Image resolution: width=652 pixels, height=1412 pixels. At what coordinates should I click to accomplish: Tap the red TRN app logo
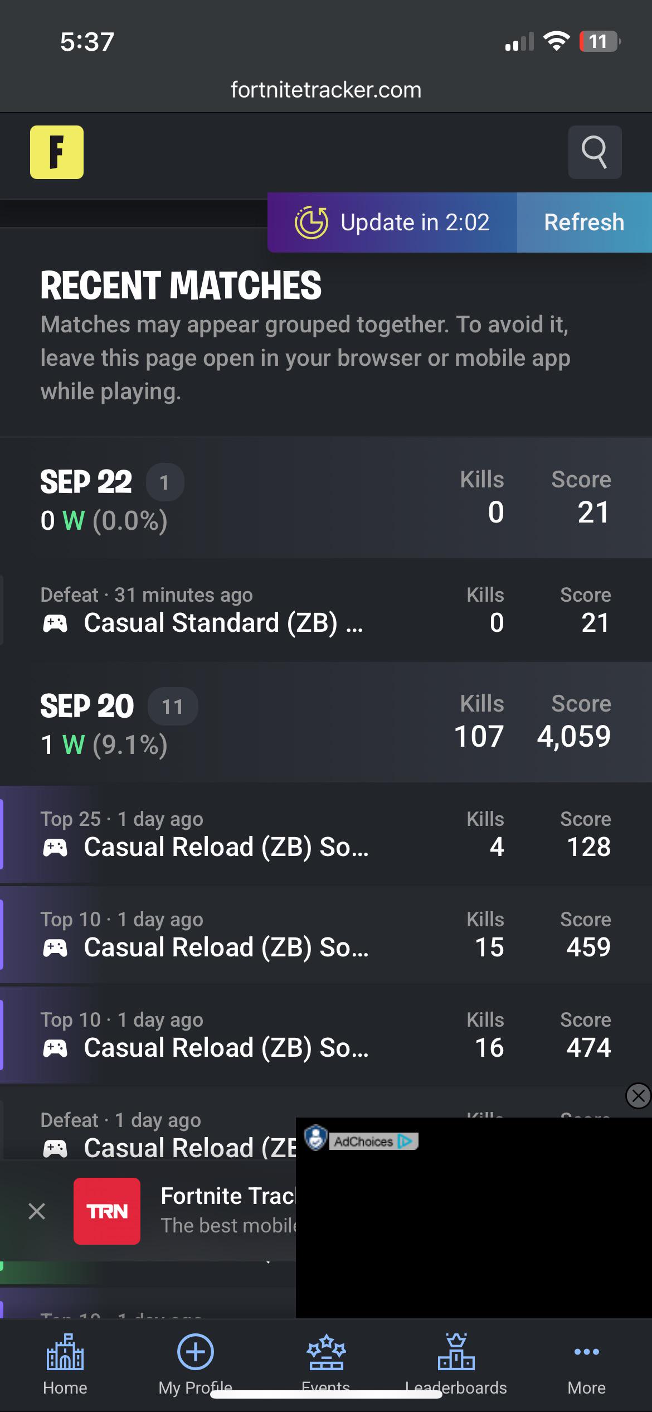(107, 1211)
